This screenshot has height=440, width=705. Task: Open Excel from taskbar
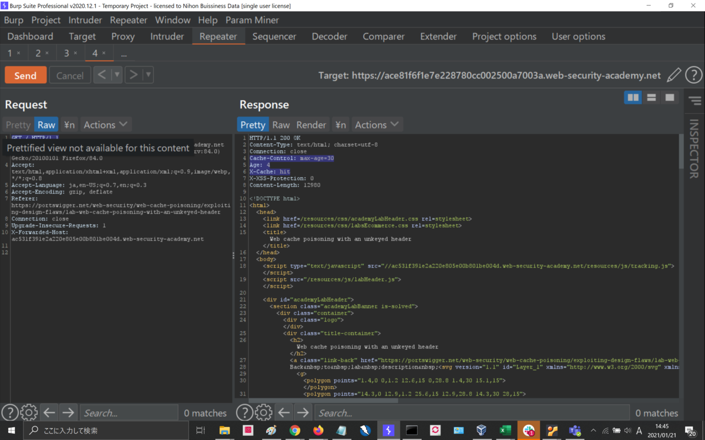point(505,431)
